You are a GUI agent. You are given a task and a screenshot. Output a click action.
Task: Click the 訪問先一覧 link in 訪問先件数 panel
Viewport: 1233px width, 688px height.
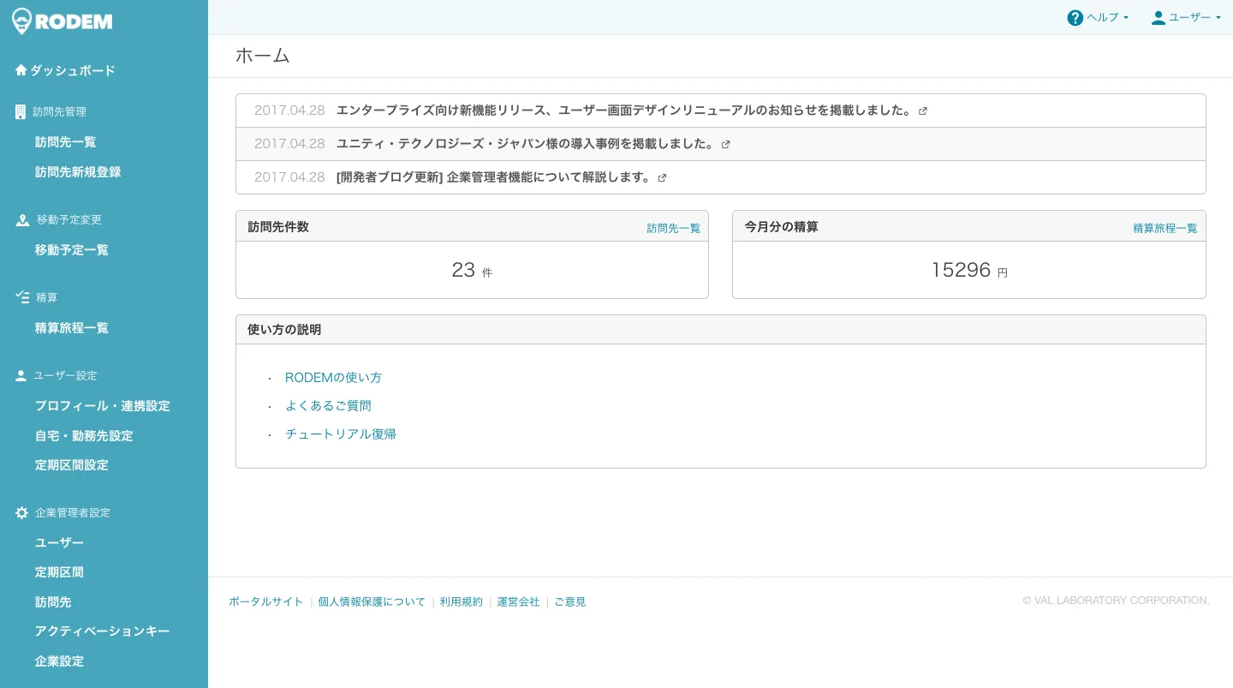[673, 228]
